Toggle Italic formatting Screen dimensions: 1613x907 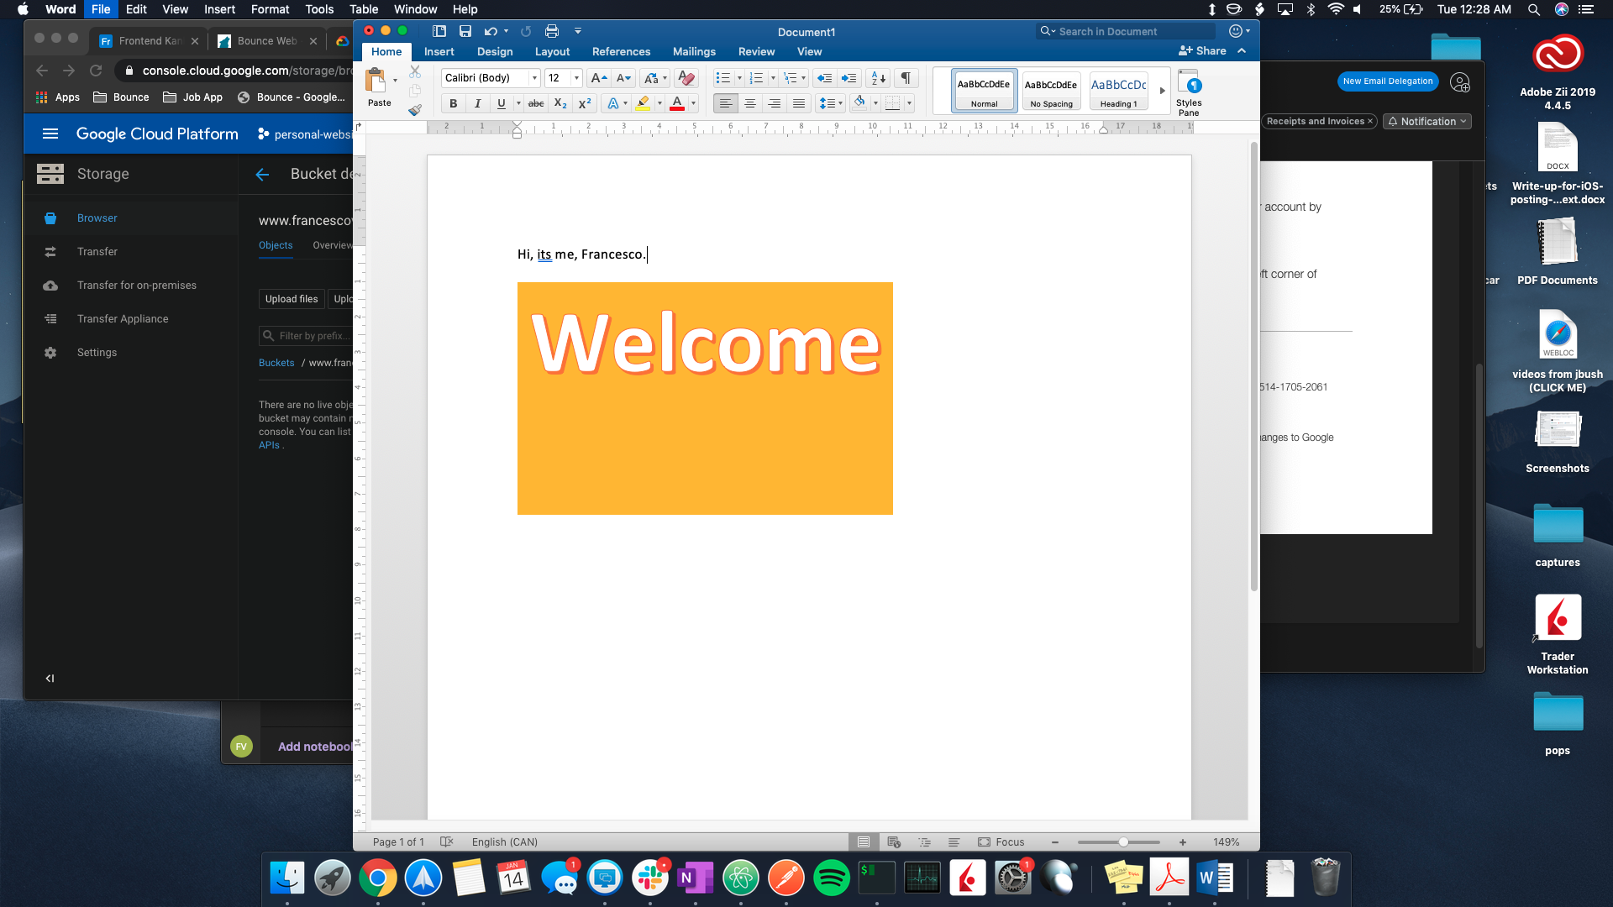pyautogui.click(x=477, y=103)
